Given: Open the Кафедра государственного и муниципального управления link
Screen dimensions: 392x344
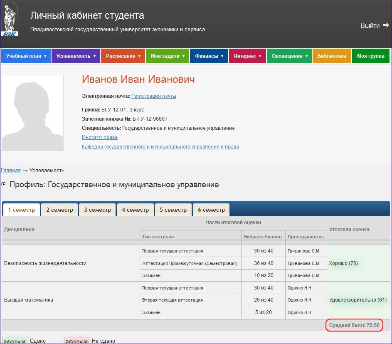Looking at the screenshot, I should [x=160, y=146].
